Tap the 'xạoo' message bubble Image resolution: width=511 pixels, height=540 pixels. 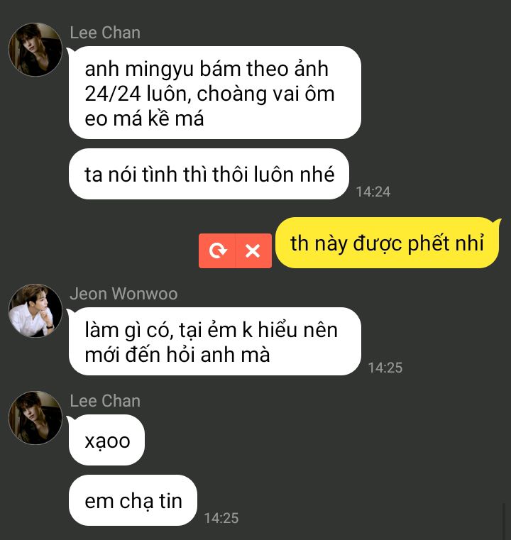(x=106, y=440)
